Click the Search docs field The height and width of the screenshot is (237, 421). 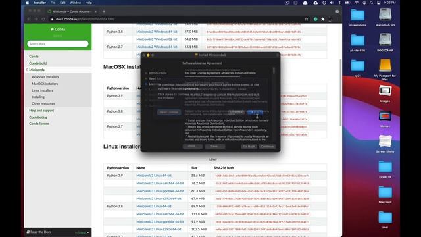coord(58,44)
